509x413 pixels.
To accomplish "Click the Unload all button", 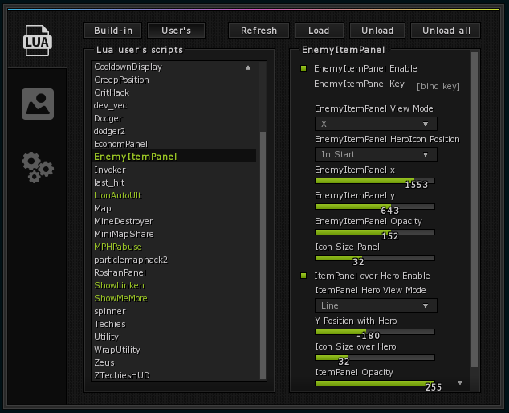I will (x=446, y=31).
